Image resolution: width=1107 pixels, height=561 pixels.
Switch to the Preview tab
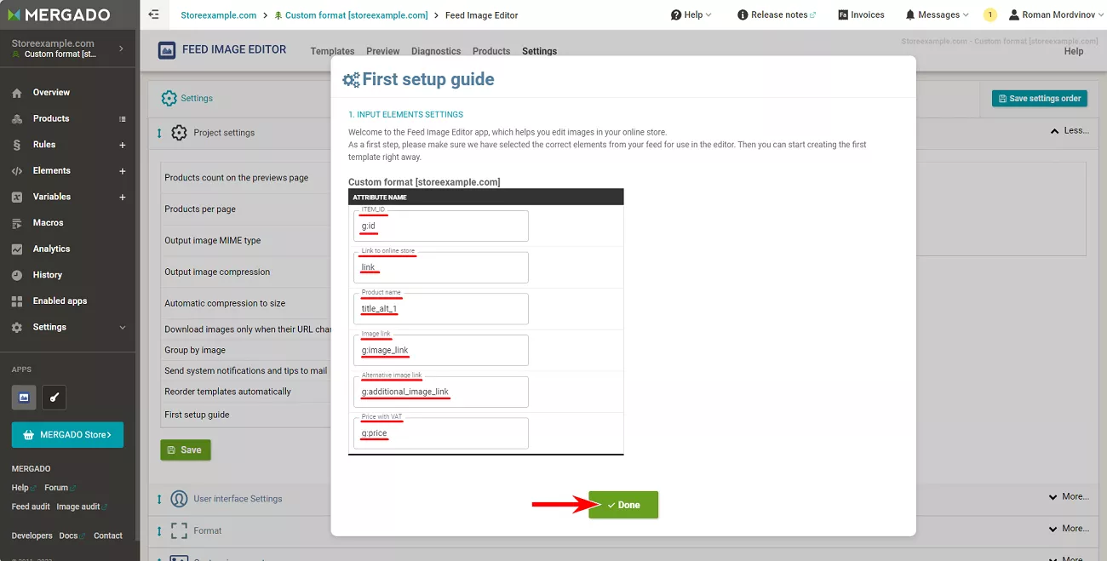pos(383,51)
